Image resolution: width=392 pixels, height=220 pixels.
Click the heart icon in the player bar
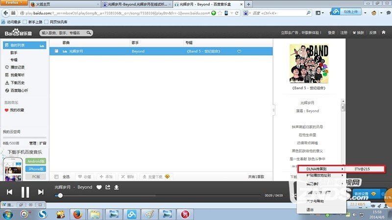(x=99, y=187)
